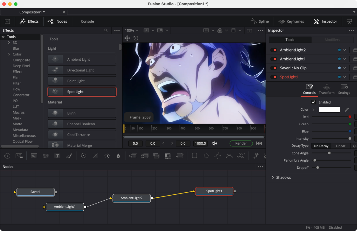The image size is (357, 231).
Task: Expand the Color control chevron
Action: pos(313,110)
